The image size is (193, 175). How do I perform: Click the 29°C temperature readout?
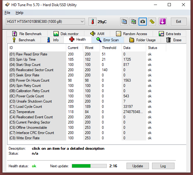[x=102, y=22]
